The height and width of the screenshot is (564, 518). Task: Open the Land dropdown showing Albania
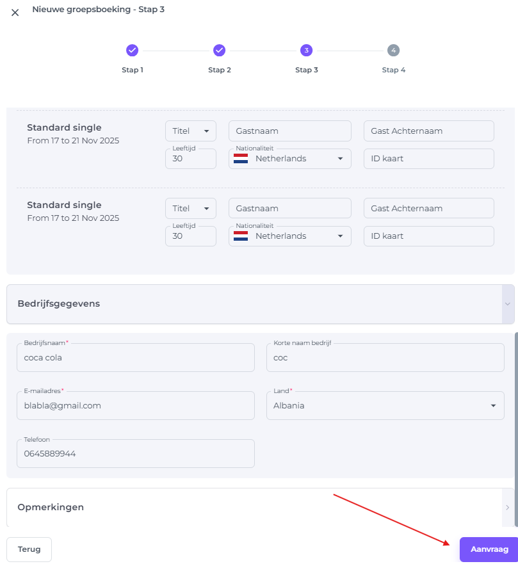(x=385, y=406)
